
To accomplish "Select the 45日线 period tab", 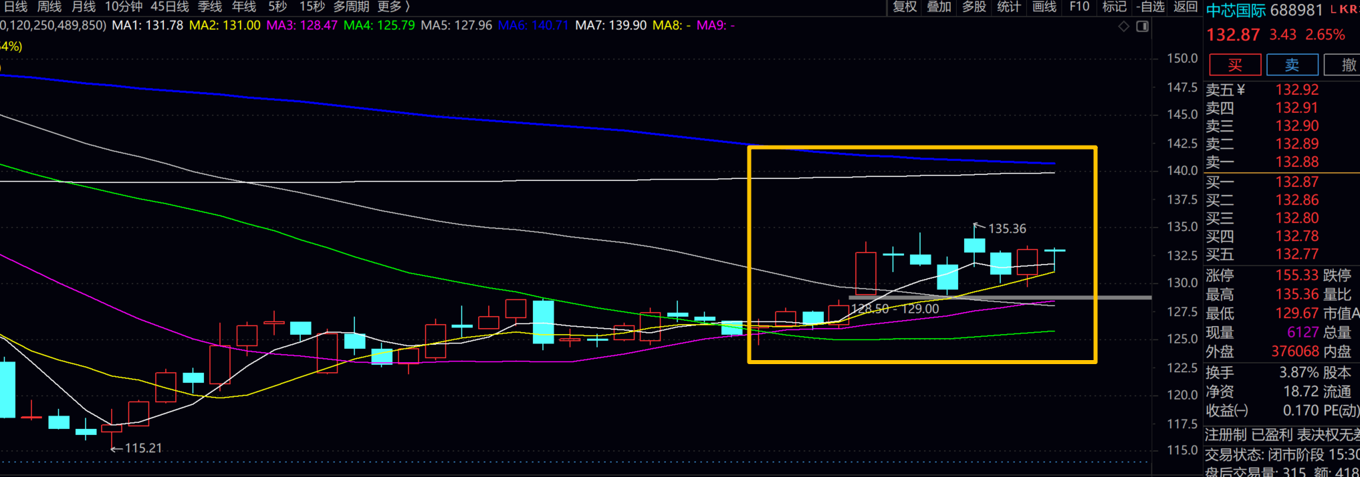I will click(x=170, y=7).
